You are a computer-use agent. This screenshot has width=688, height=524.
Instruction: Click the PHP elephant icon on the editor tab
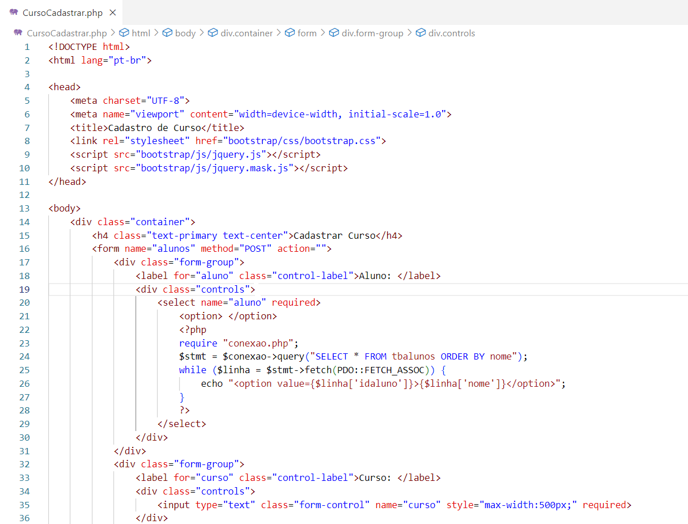14,12
